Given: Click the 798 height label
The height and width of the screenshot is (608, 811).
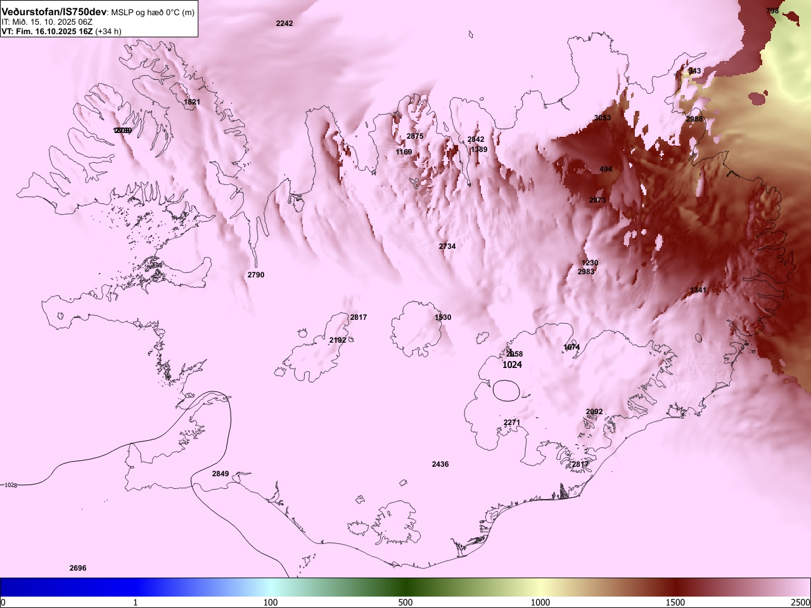Looking at the screenshot, I should [x=772, y=11].
